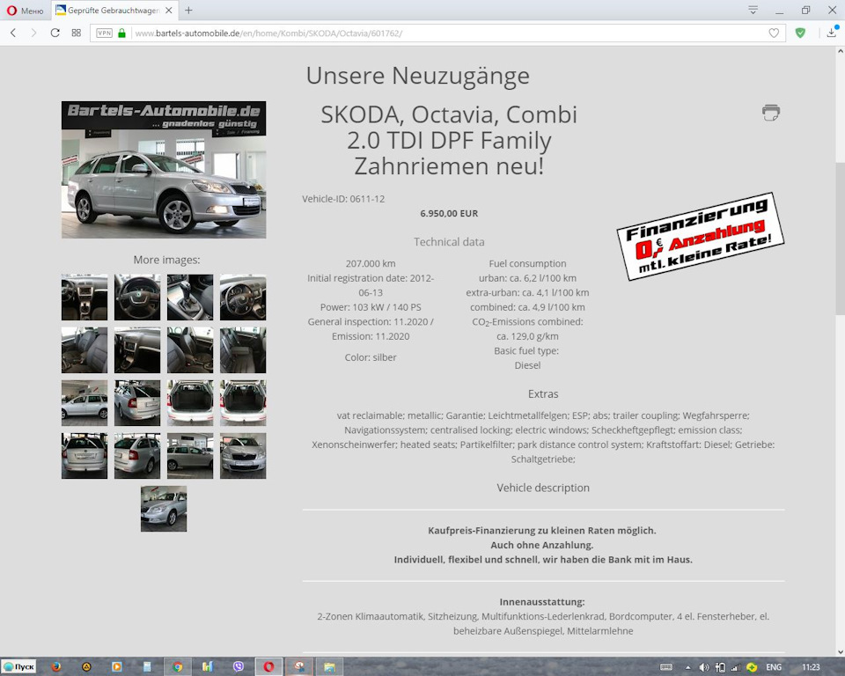Switch the ENG language indicator
The width and height of the screenshot is (845, 676).
[x=774, y=667]
